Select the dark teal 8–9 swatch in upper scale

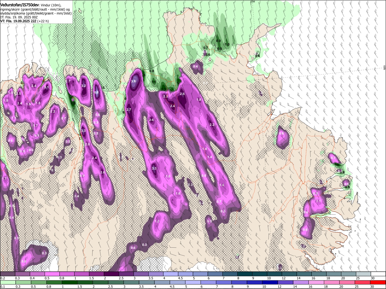(245, 274)
